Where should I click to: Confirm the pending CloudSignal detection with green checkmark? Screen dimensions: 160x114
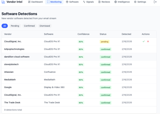(144, 41)
